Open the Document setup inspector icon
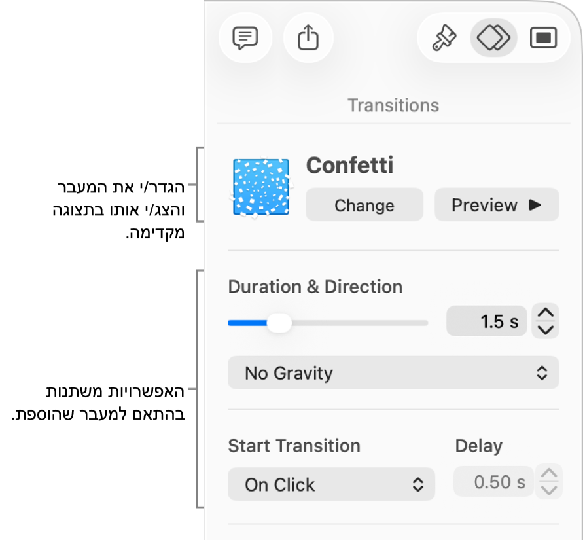Viewport: 585px width, 540px height. [543, 38]
